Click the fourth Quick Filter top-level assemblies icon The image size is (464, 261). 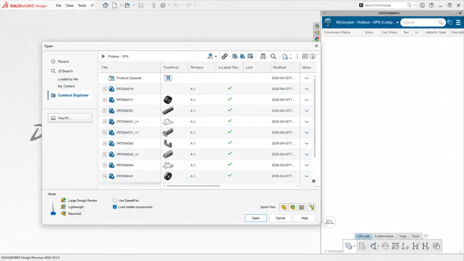point(311,207)
